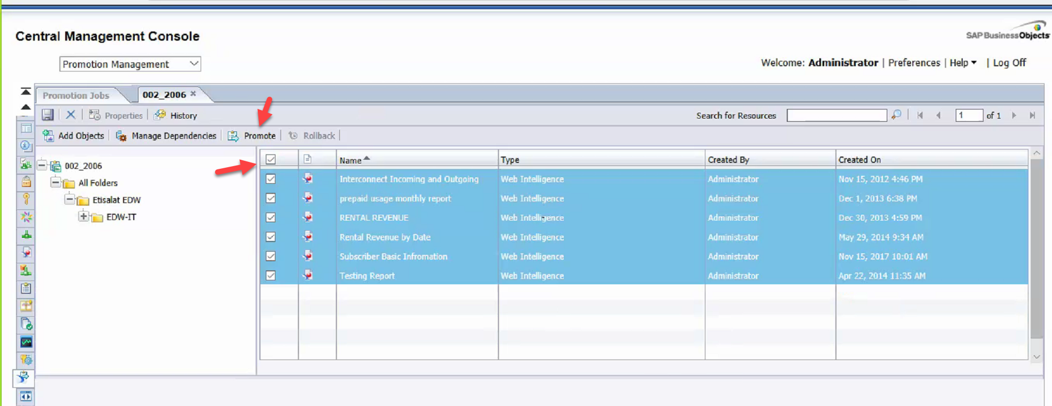Switch to the Promotion Jobs tab

tap(76, 96)
